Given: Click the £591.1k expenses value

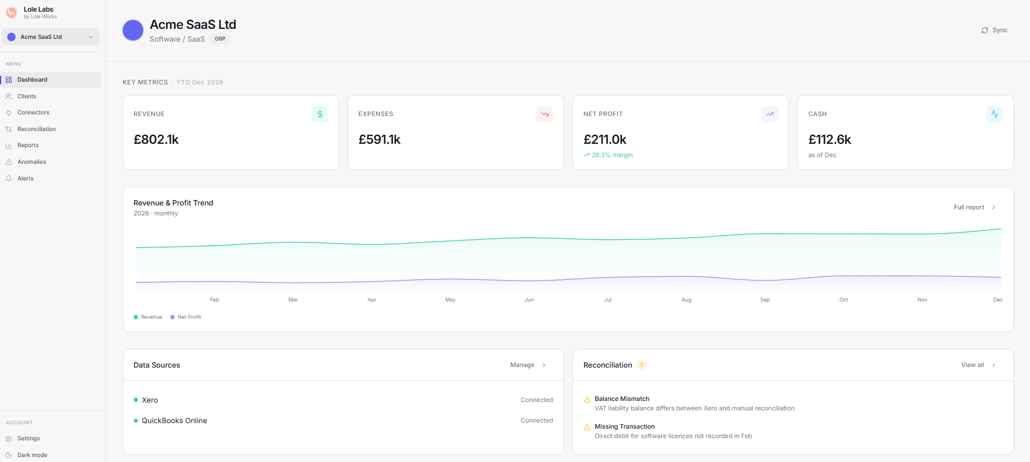Looking at the screenshot, I should (379, 140).
